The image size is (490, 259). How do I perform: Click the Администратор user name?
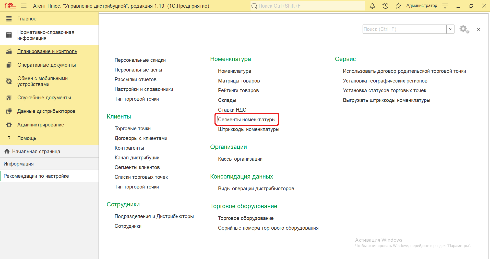point(422,6)
